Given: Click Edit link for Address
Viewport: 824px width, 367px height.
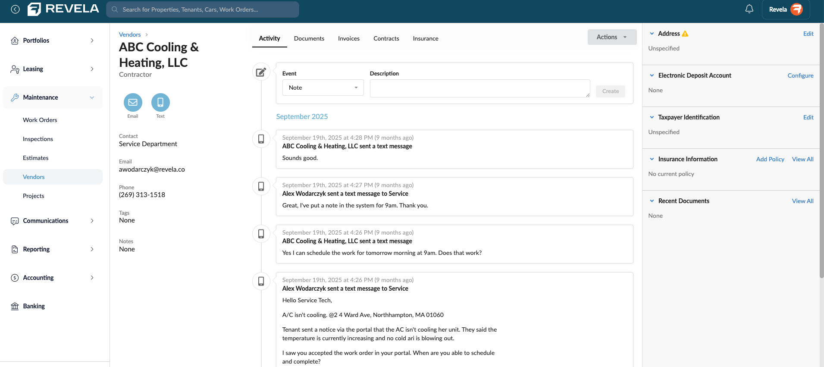Looking at the screenshot, I should [x=808, y=34].
